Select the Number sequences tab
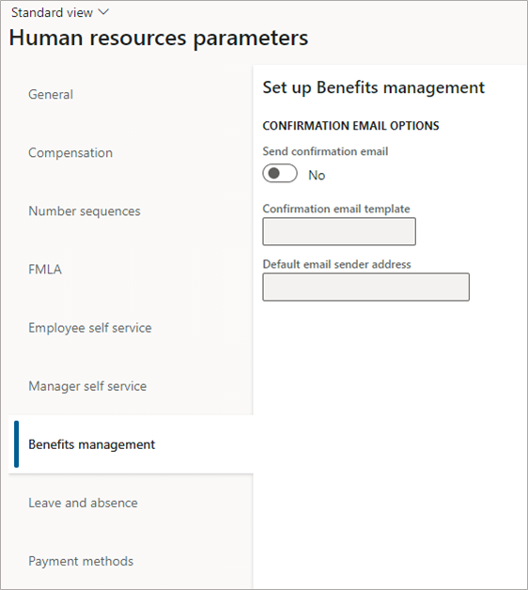 tap(131, 211)
